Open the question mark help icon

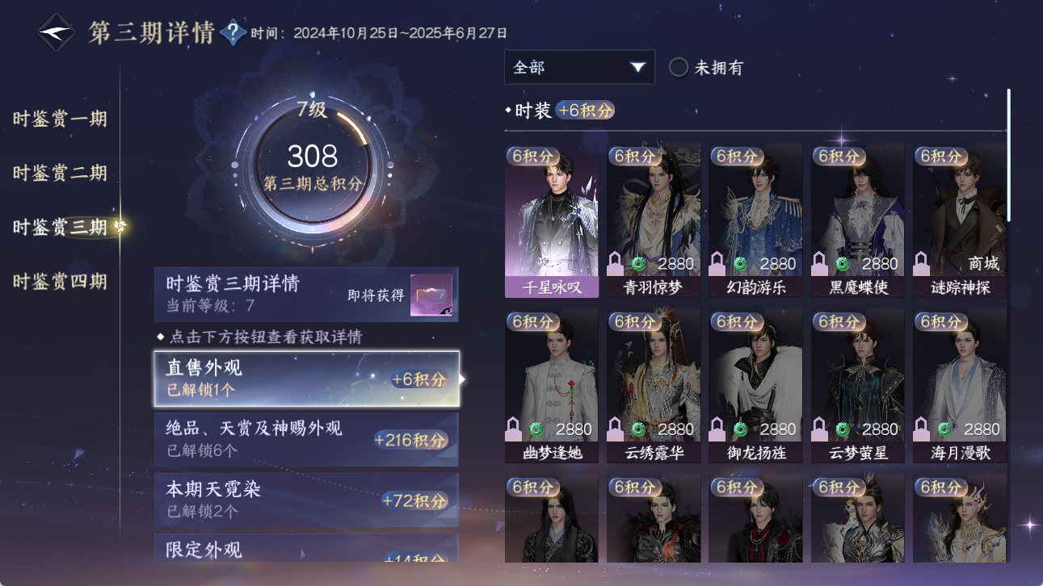click(233, 32)
